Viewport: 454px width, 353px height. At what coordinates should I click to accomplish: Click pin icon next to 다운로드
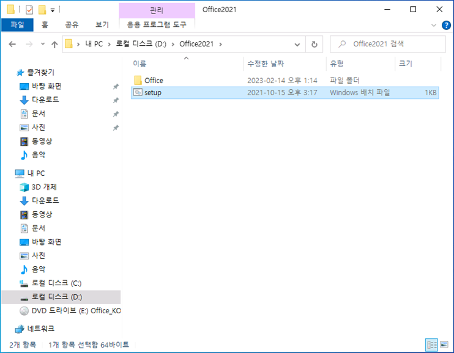[x=116, y=100]
